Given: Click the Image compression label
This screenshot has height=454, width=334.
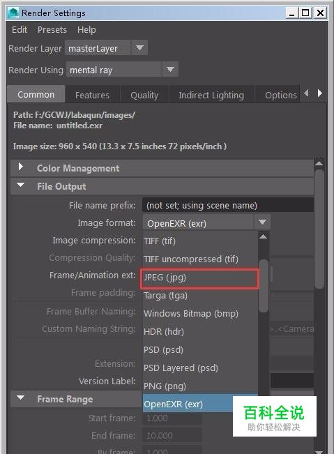Looking at the screenshot, I should click(x=93, y=241).
